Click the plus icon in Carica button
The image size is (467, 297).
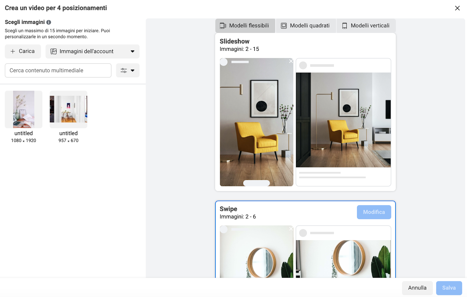tap(13, 51)
